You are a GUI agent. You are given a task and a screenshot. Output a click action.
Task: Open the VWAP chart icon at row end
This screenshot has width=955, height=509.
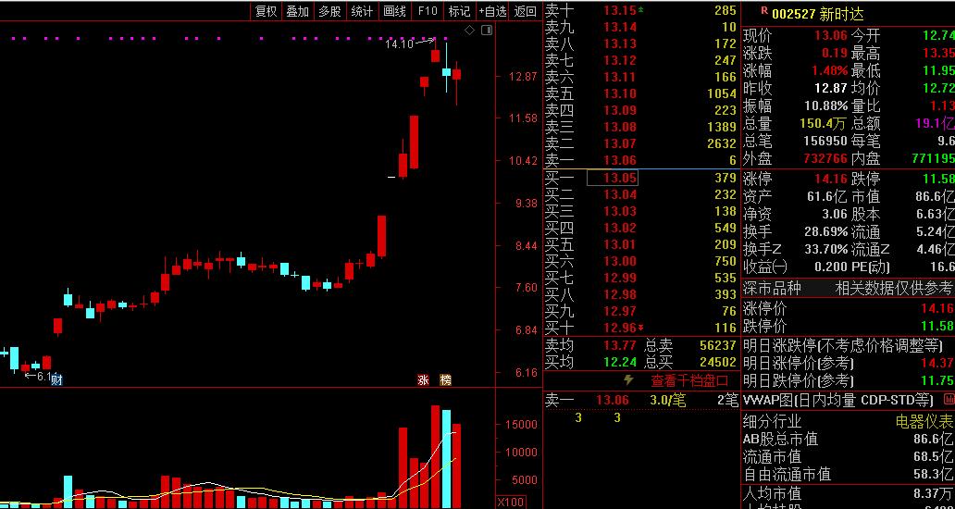[949, 400]
